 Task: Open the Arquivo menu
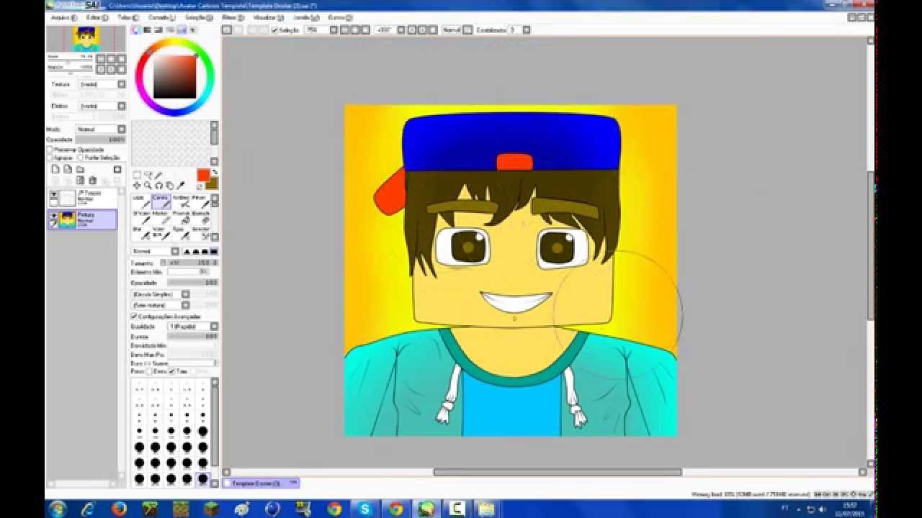(x=64, y=17)
